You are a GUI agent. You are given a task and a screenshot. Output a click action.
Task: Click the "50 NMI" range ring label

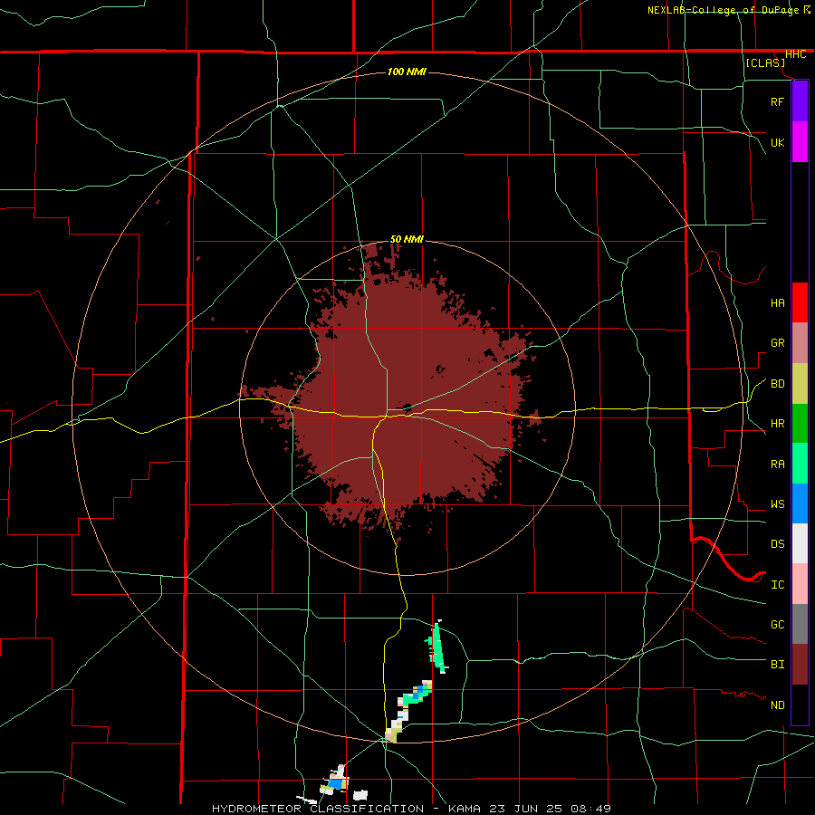(407, 239)
